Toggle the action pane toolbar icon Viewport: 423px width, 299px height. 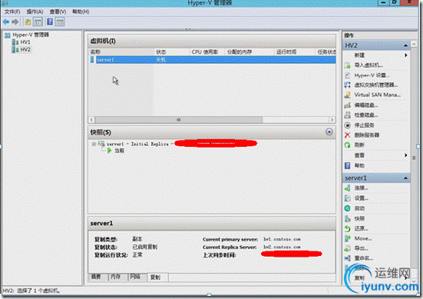(60, 22)
